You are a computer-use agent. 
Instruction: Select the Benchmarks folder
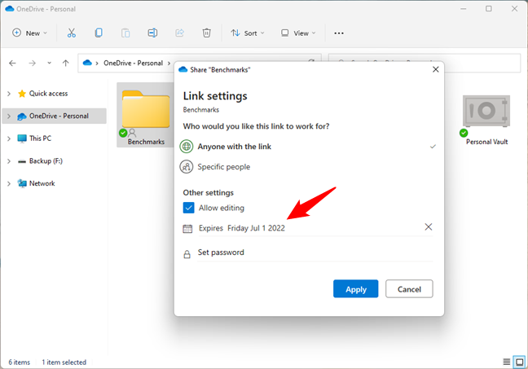[146, 115]
